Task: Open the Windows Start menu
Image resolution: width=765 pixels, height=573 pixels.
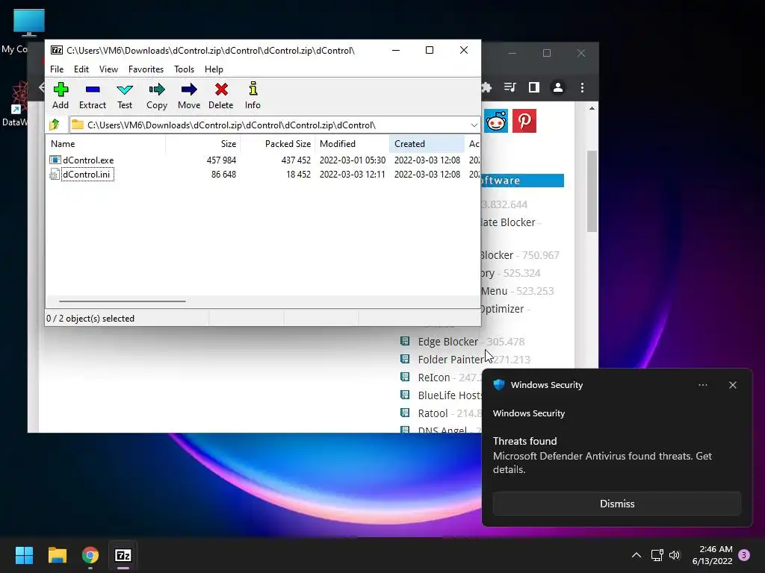Action: pyautogui.click(x=24, y=555)
